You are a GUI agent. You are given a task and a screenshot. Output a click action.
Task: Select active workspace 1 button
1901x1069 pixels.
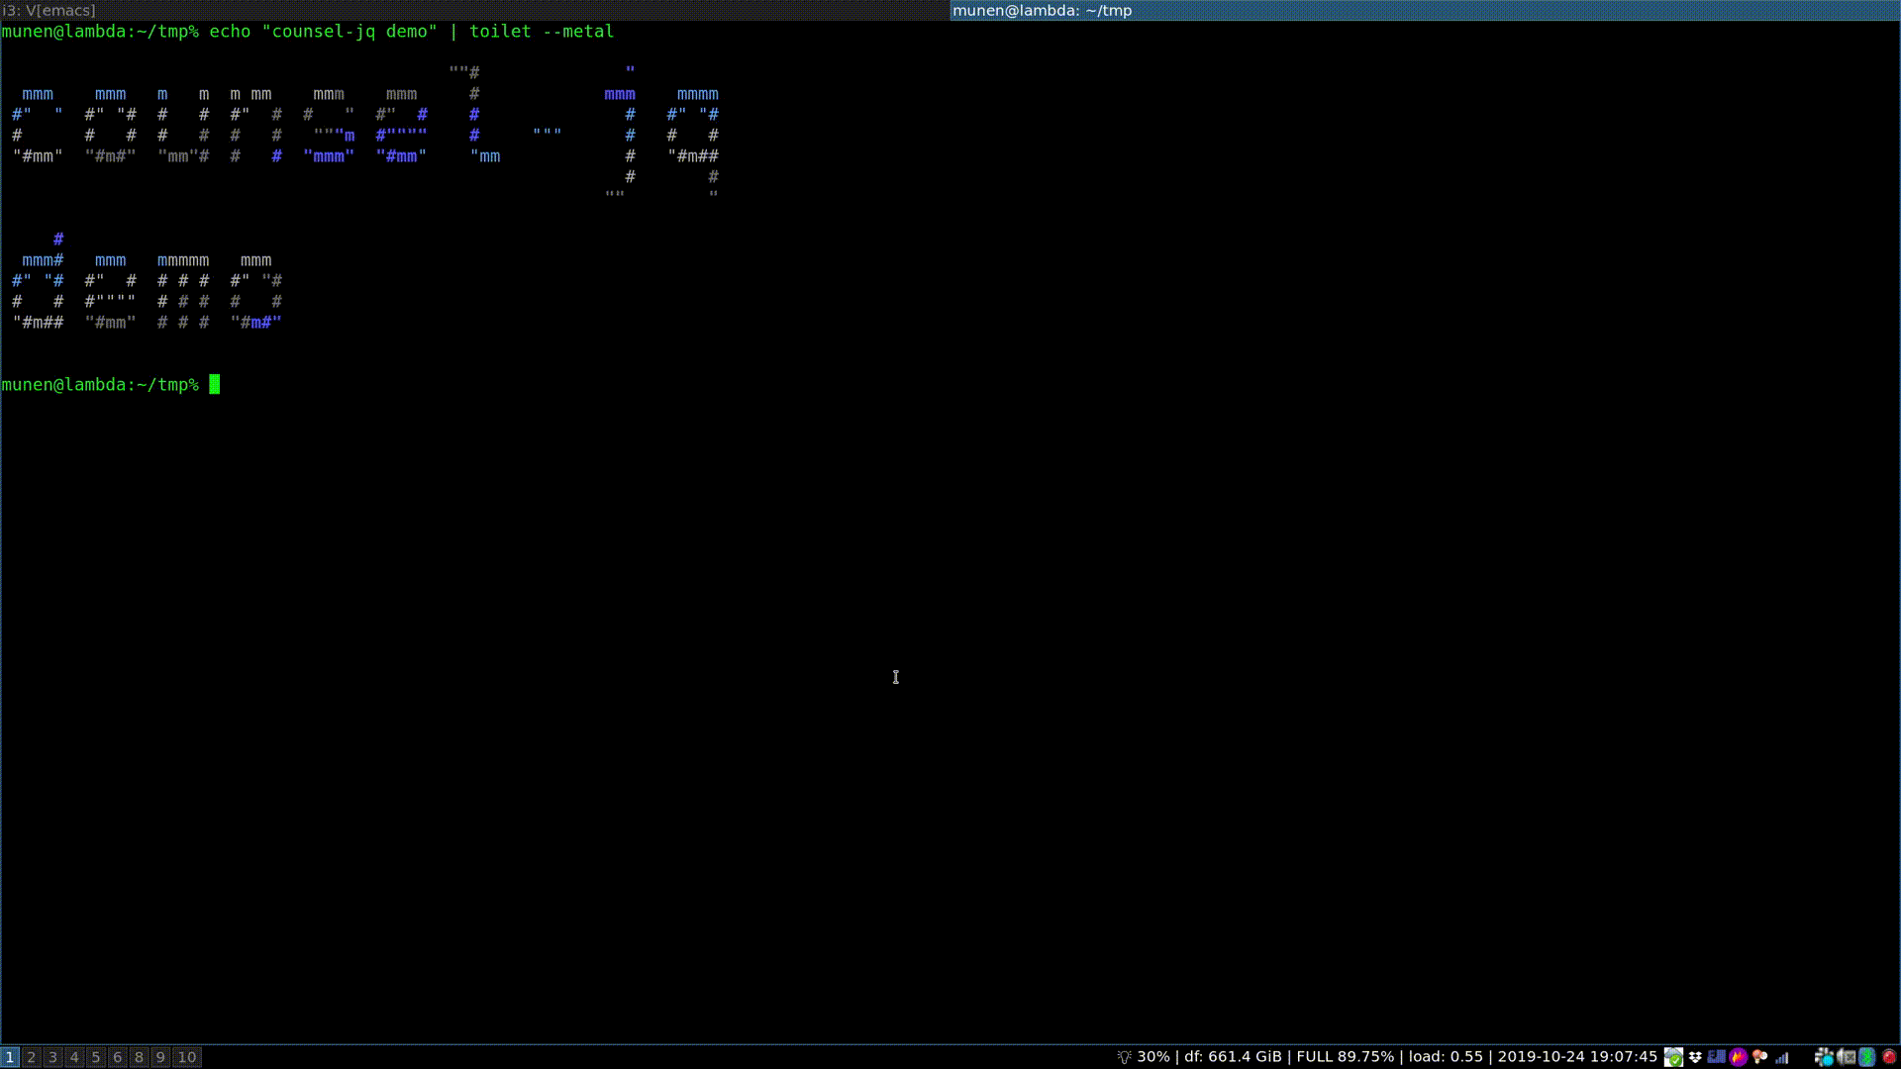10,1057
